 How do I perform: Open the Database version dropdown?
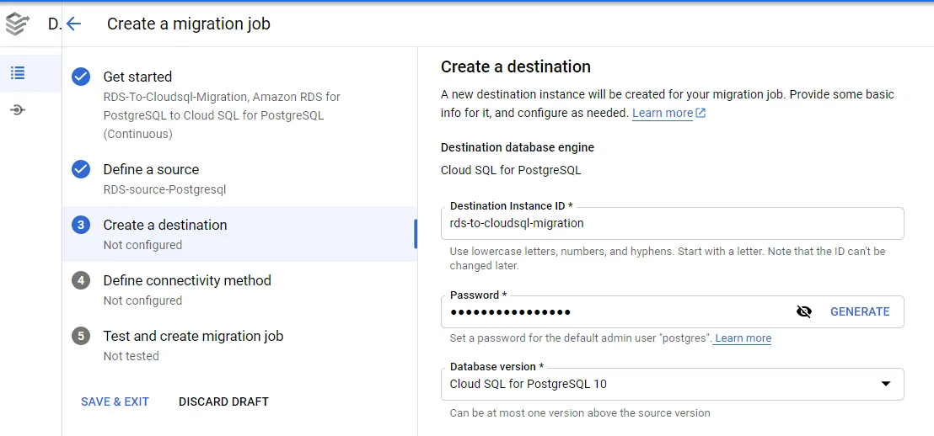(x=658, y=384)
